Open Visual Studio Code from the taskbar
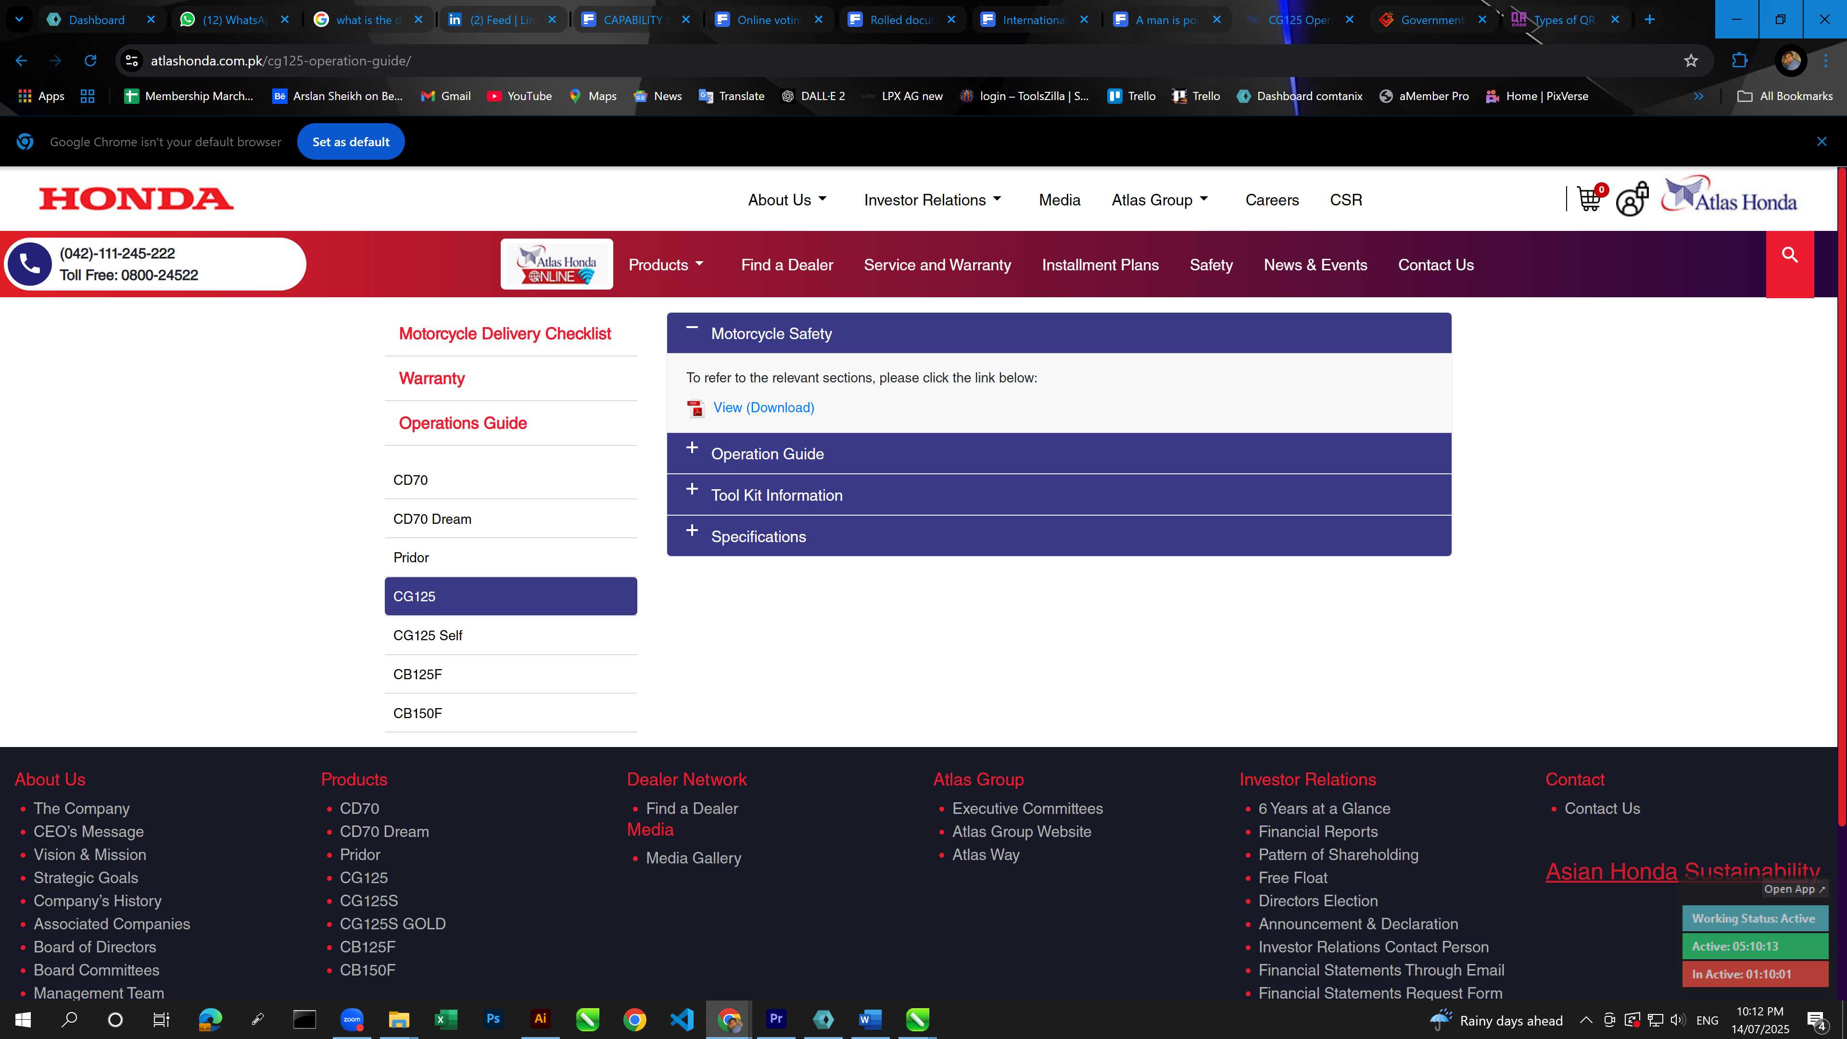The width and height of the screenshot is (1847, 1039). [x=681, y=1019]
